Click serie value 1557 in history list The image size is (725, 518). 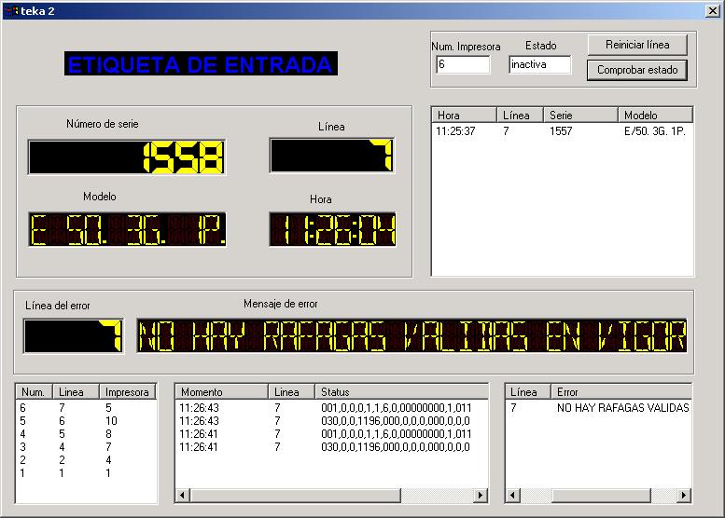pyautogui.click(x=561, y=131)
